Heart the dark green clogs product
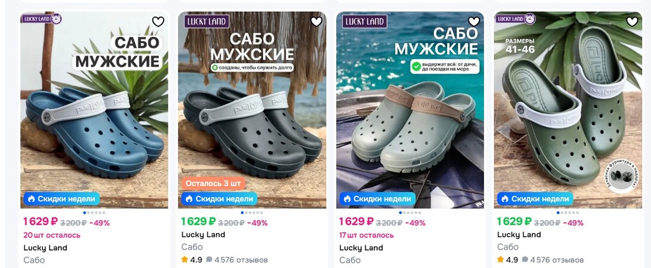Viewport: 651px width, 268px height. (632, 22)
